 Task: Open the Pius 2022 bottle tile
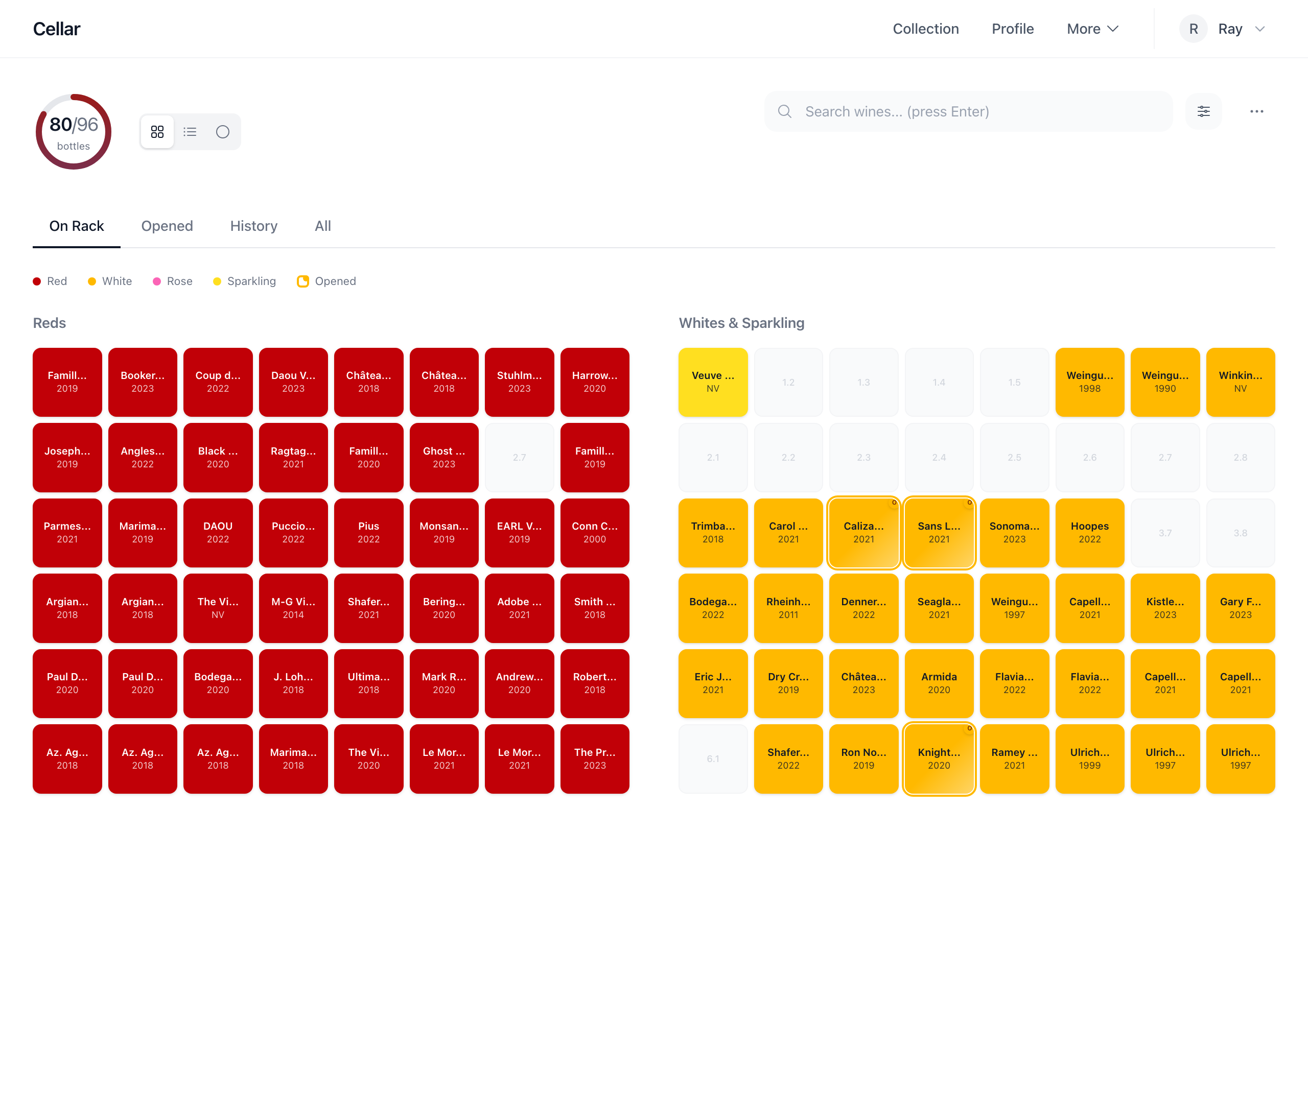click(x=369, y=533)
